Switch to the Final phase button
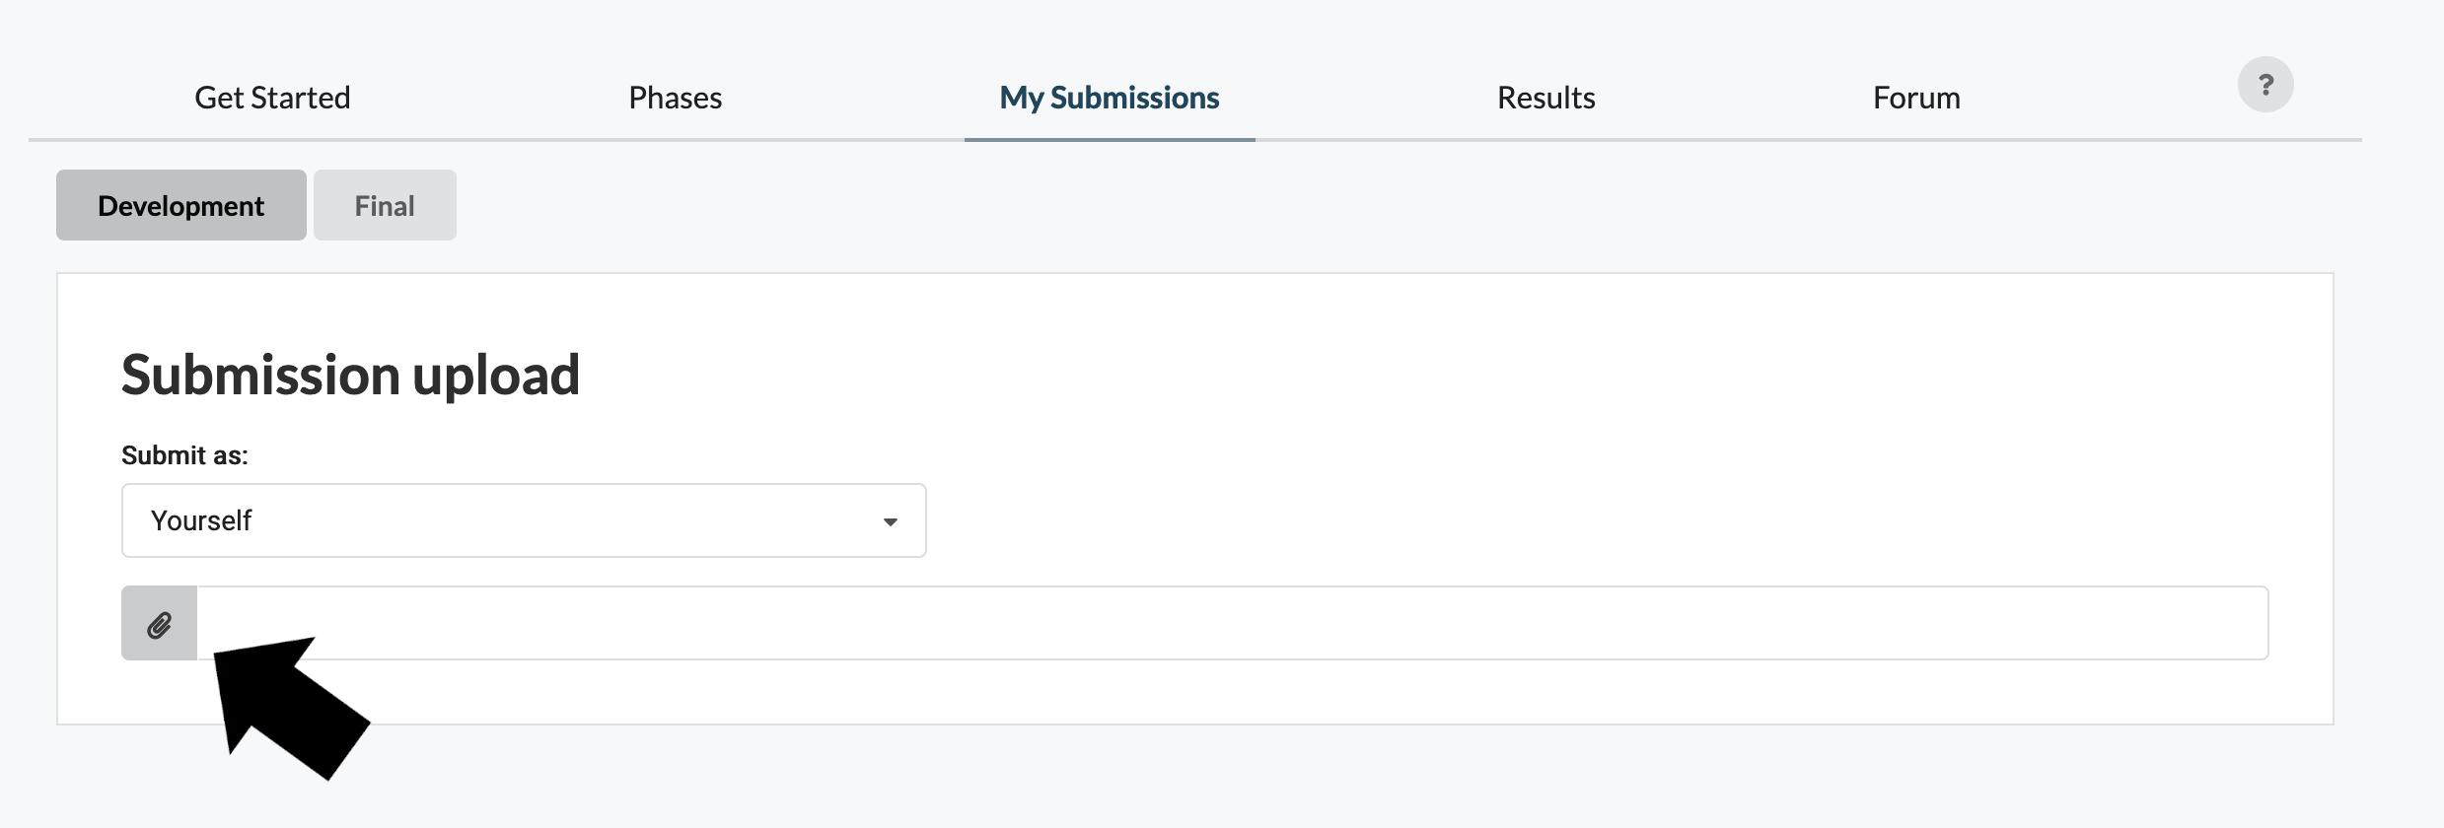2444x828 pixels. (385, 205)
